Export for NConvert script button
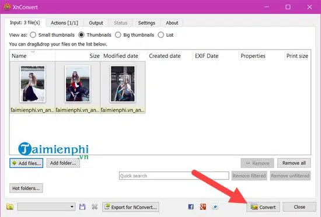The image size is (321, 217). 131,207
